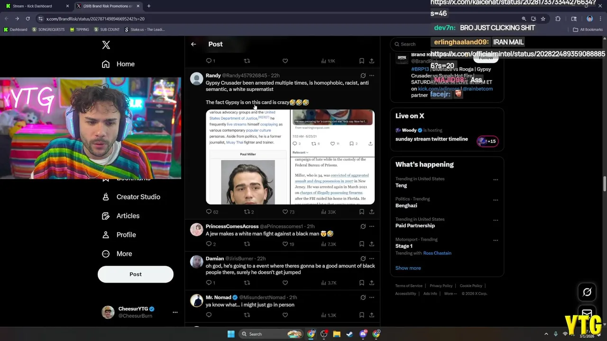The height and width of the screenshot is (341, 607).
Task: Open Profile in sidebar
Action: click(119, 234)
